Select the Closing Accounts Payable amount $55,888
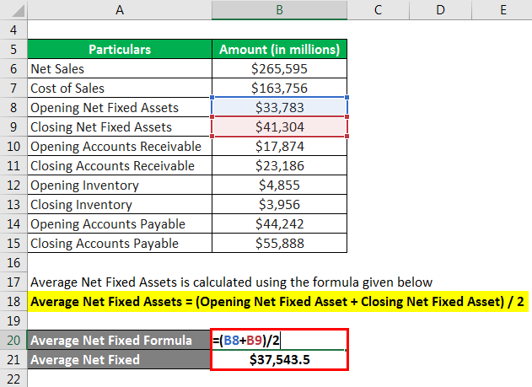The width and height of the screenshot is (532, 387). [x=279, y=243]
